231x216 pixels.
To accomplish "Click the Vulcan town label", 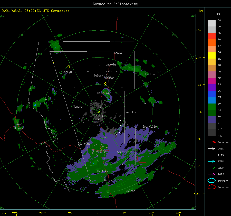I will (x=130, y=191).
